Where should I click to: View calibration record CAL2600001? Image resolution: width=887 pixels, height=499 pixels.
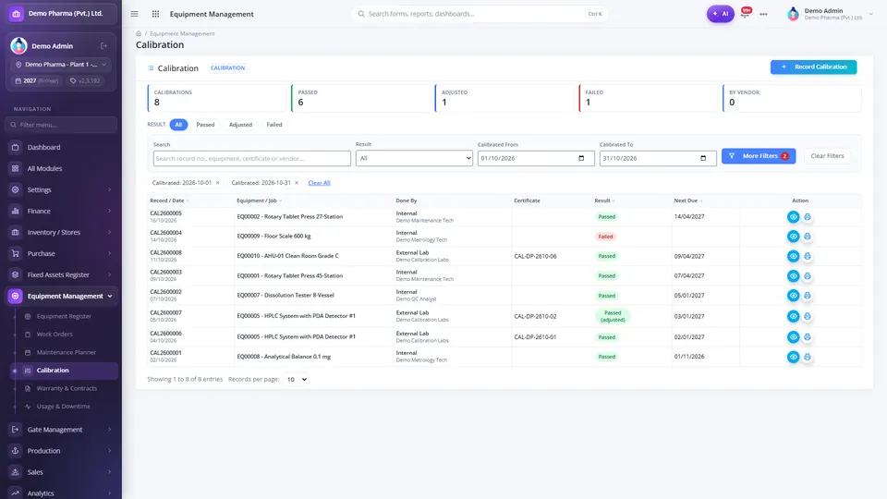(x=793, y=357)
